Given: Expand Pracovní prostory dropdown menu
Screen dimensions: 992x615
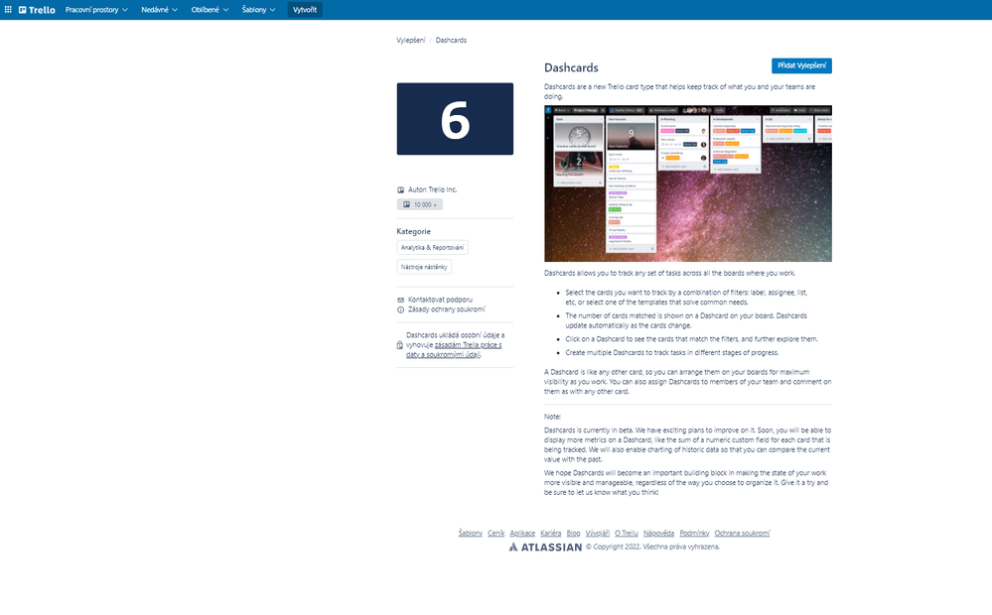Looking at the screenshot, I should pos(96,10).
